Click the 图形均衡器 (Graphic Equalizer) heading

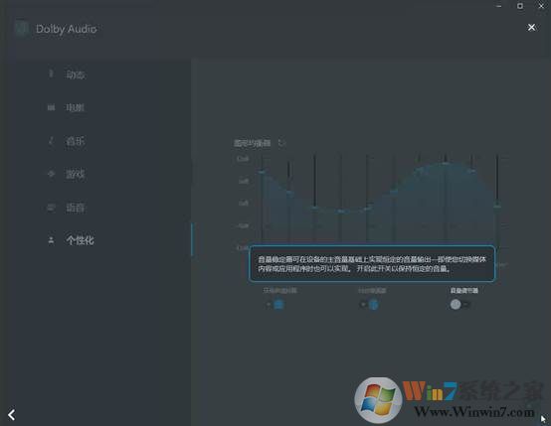click(x=253, y=143)
